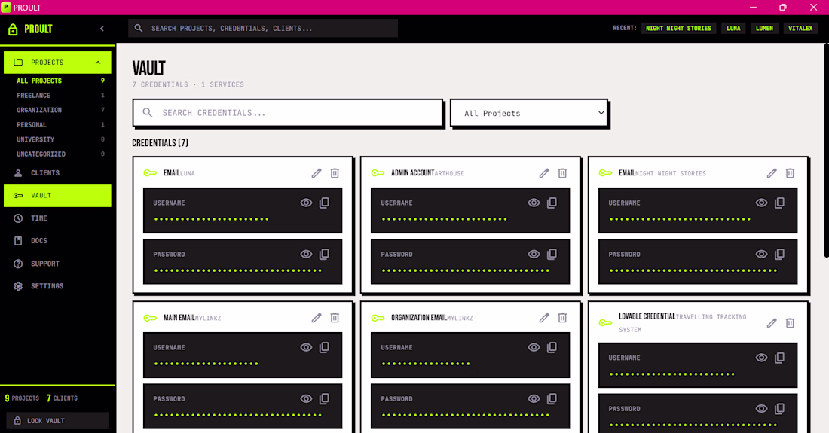
Task: Show the Main Email Mylinkz username
Action: [306, 347]
